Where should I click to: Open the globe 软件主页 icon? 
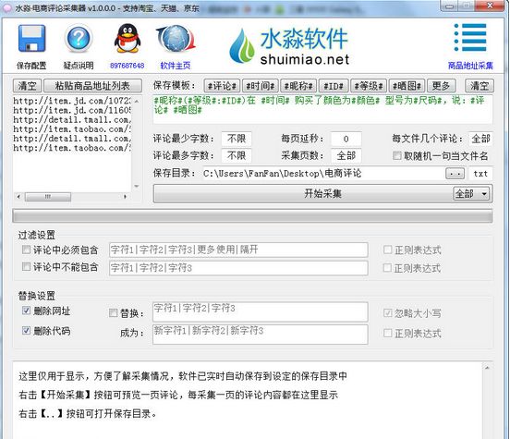click(176, 39)
